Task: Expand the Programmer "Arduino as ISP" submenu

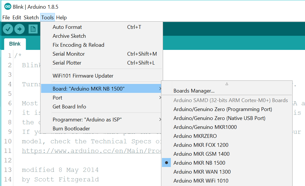Action: 101,119
